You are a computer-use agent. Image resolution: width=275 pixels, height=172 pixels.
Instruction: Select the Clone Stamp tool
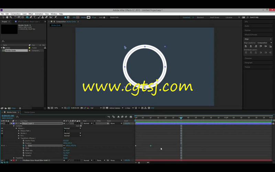[x=43, y=17]
